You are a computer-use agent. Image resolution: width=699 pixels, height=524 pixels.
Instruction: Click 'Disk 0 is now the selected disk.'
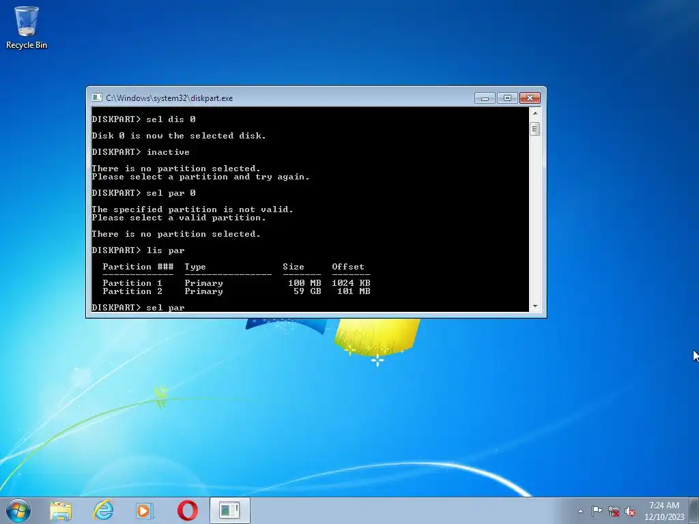[x=179, y=136]
